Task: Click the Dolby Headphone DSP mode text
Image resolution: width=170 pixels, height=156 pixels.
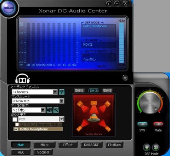Action: [x=95, y=26]
